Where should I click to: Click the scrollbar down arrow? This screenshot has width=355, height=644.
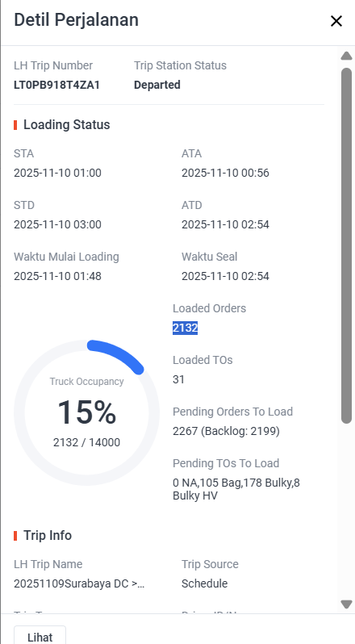[346, 604]
